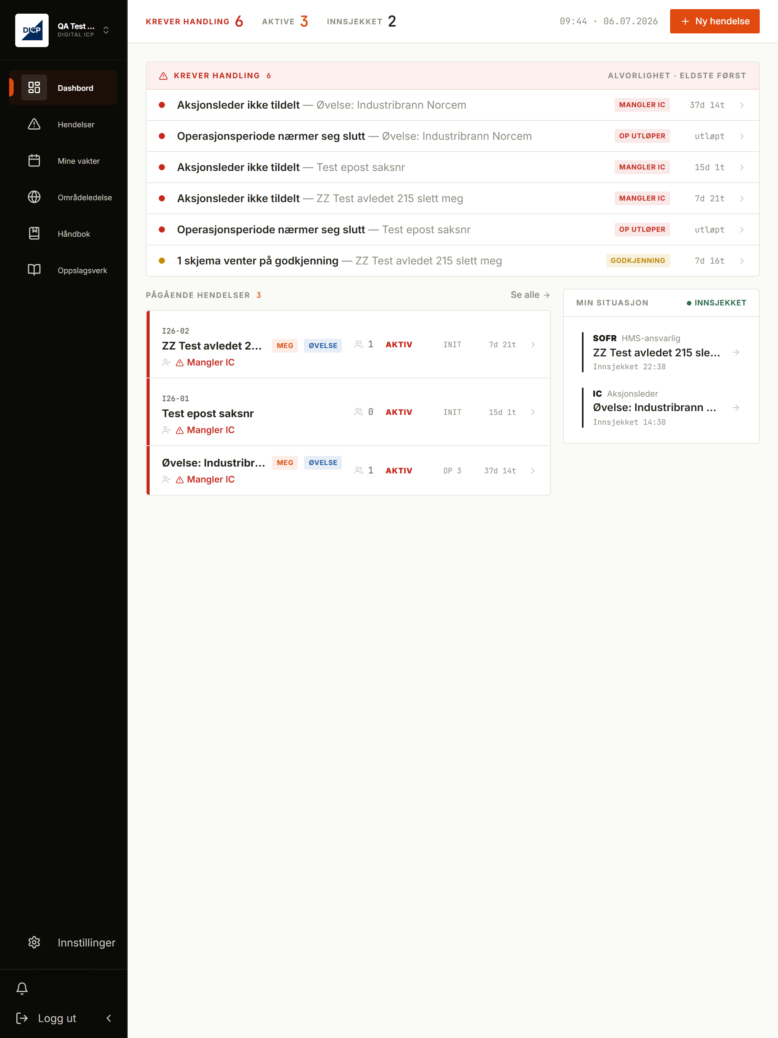Click the Se alle link
This screenshot has height=1038, width=778.
(530, 295)
